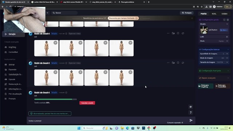
Task: Open more options (…) on the result row above the in-progress task
Action: click(168, 63)
